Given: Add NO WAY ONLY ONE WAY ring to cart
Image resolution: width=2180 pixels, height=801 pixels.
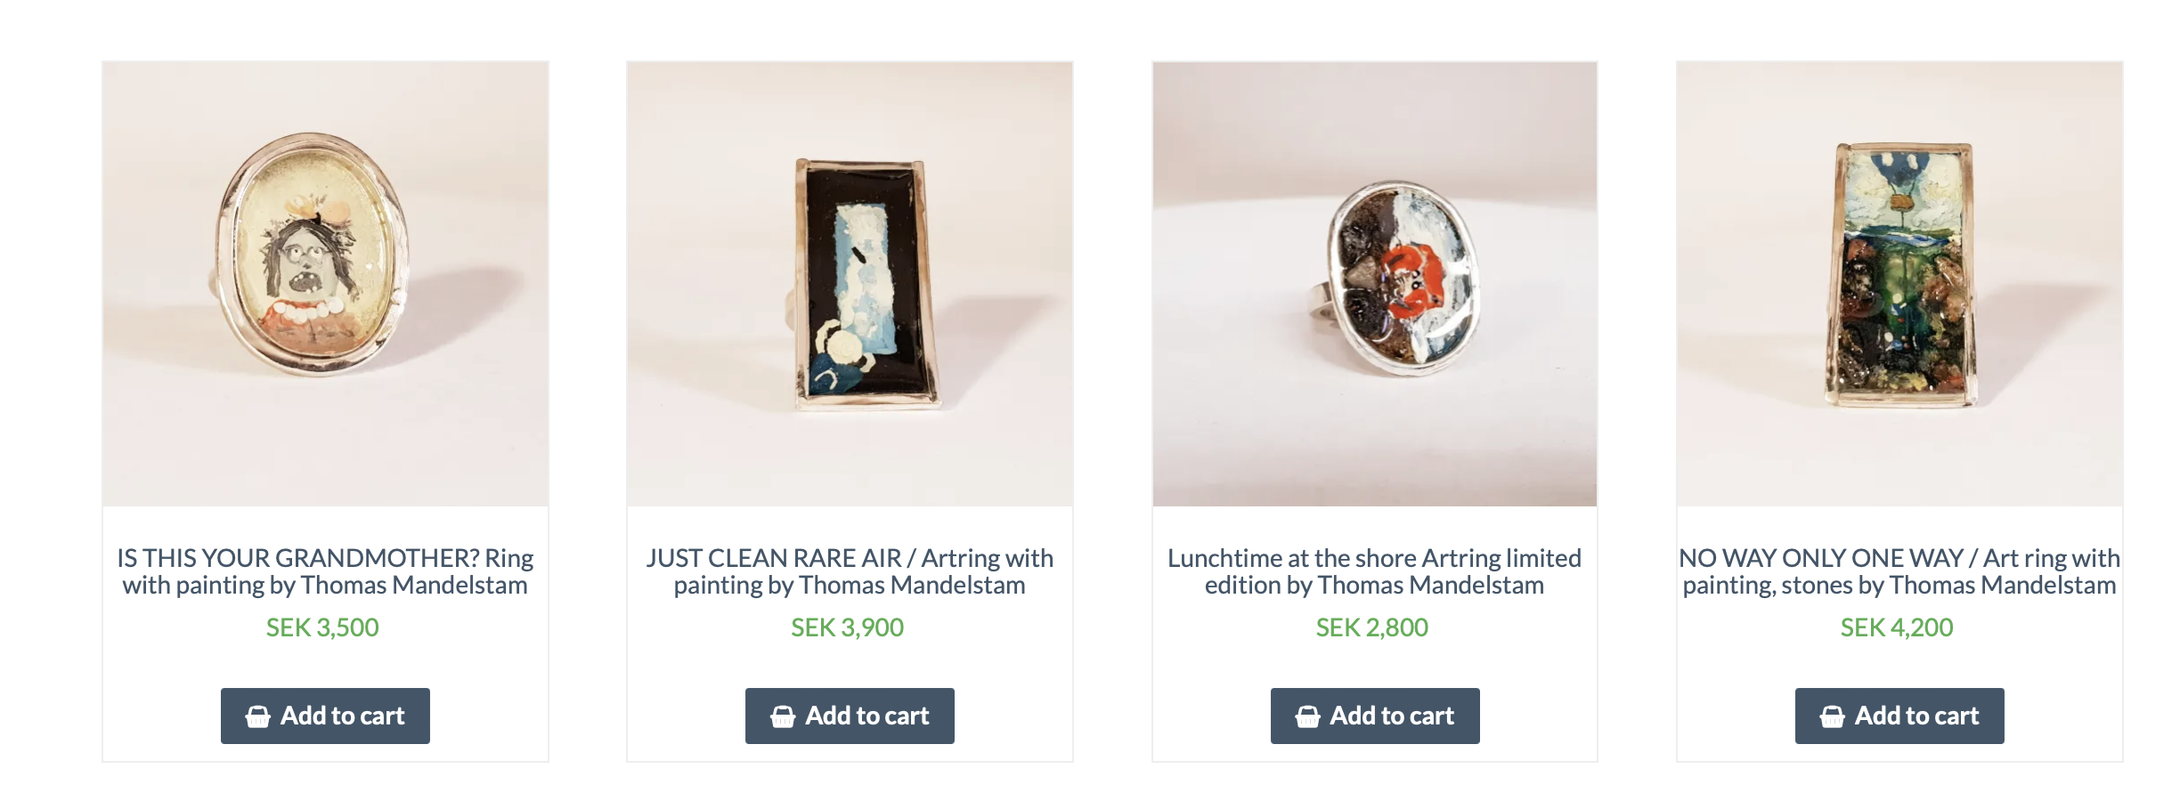Looking at the screenshot, I should (x=1899, y=716).
